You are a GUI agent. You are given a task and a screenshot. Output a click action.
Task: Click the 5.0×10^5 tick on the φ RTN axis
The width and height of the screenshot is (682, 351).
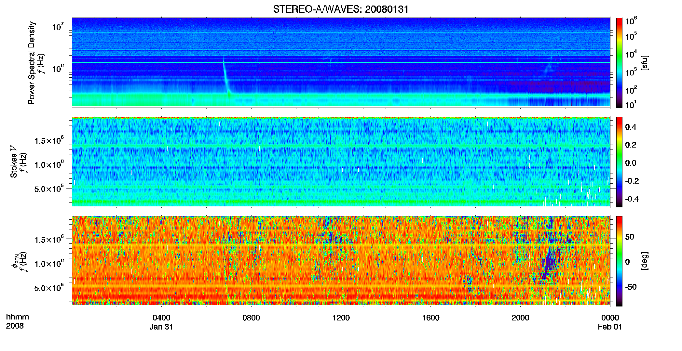(x=49, y=288)
